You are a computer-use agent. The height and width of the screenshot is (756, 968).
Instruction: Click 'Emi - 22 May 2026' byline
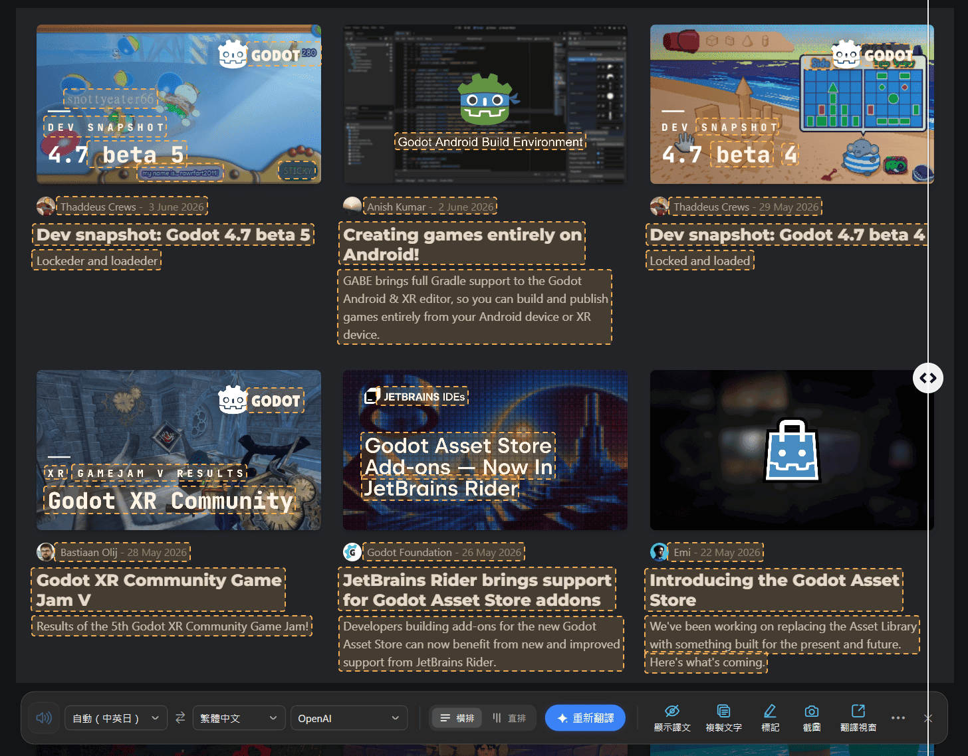click(x=717, y=552)
